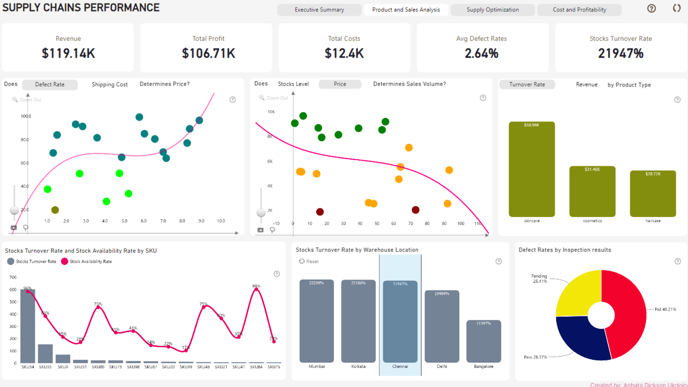
Task: Click the Stocks Turnover Rate KPI card
Action: (x=621, y=48)
